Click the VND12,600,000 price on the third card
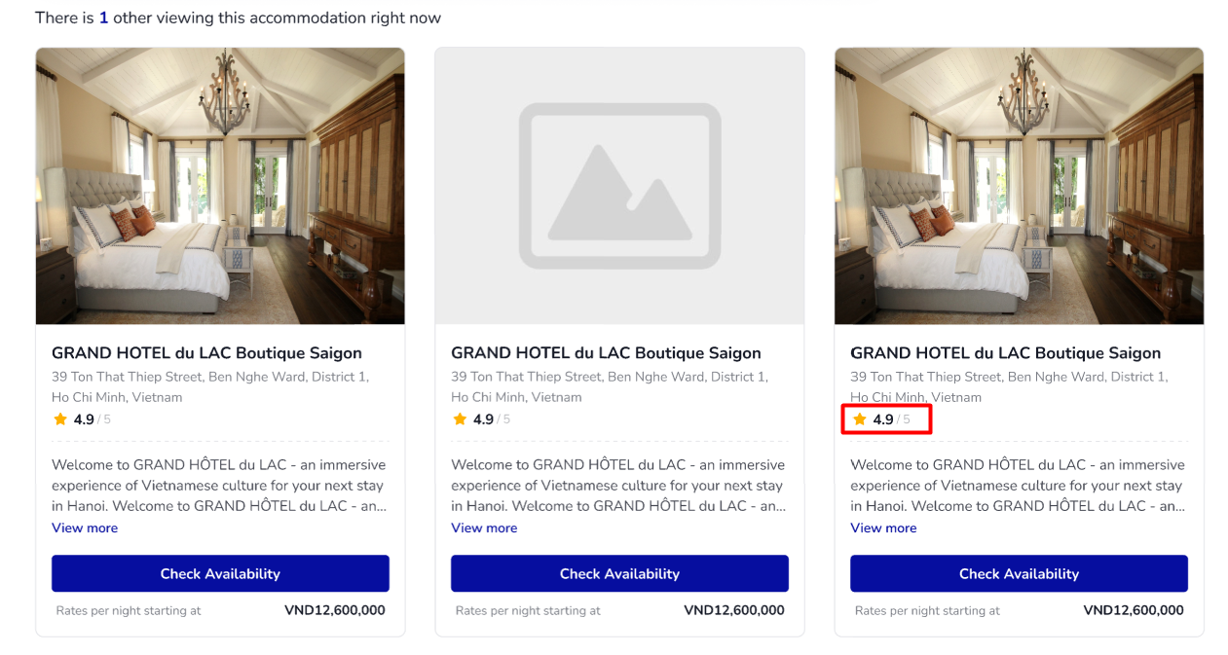The width and height of the screenshot is (1228, 655). click(x=1133, y=610)
